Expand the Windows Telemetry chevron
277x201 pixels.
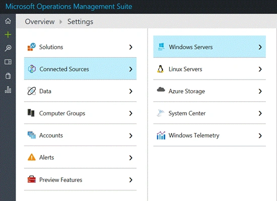point(260,136)
